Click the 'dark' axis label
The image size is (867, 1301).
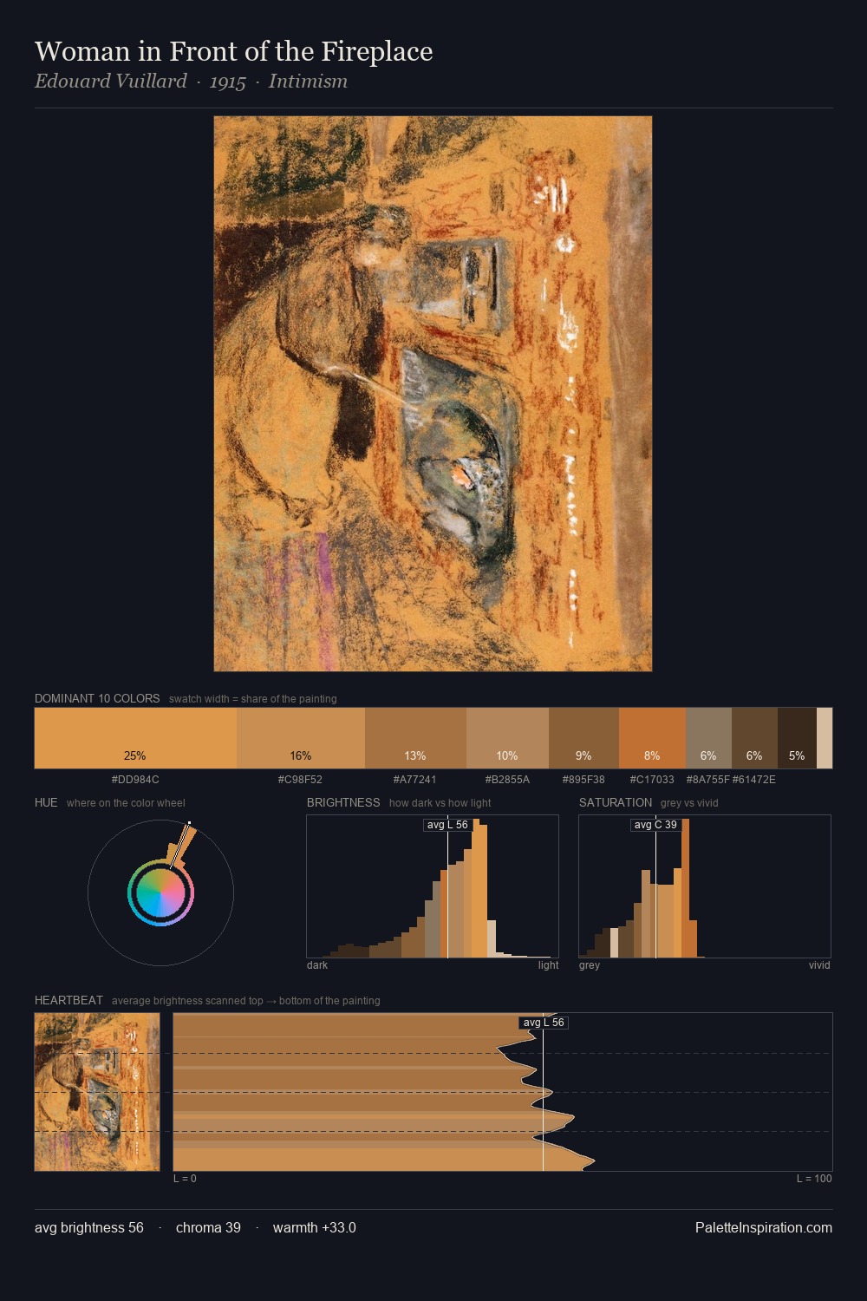[x=317, y=965]
